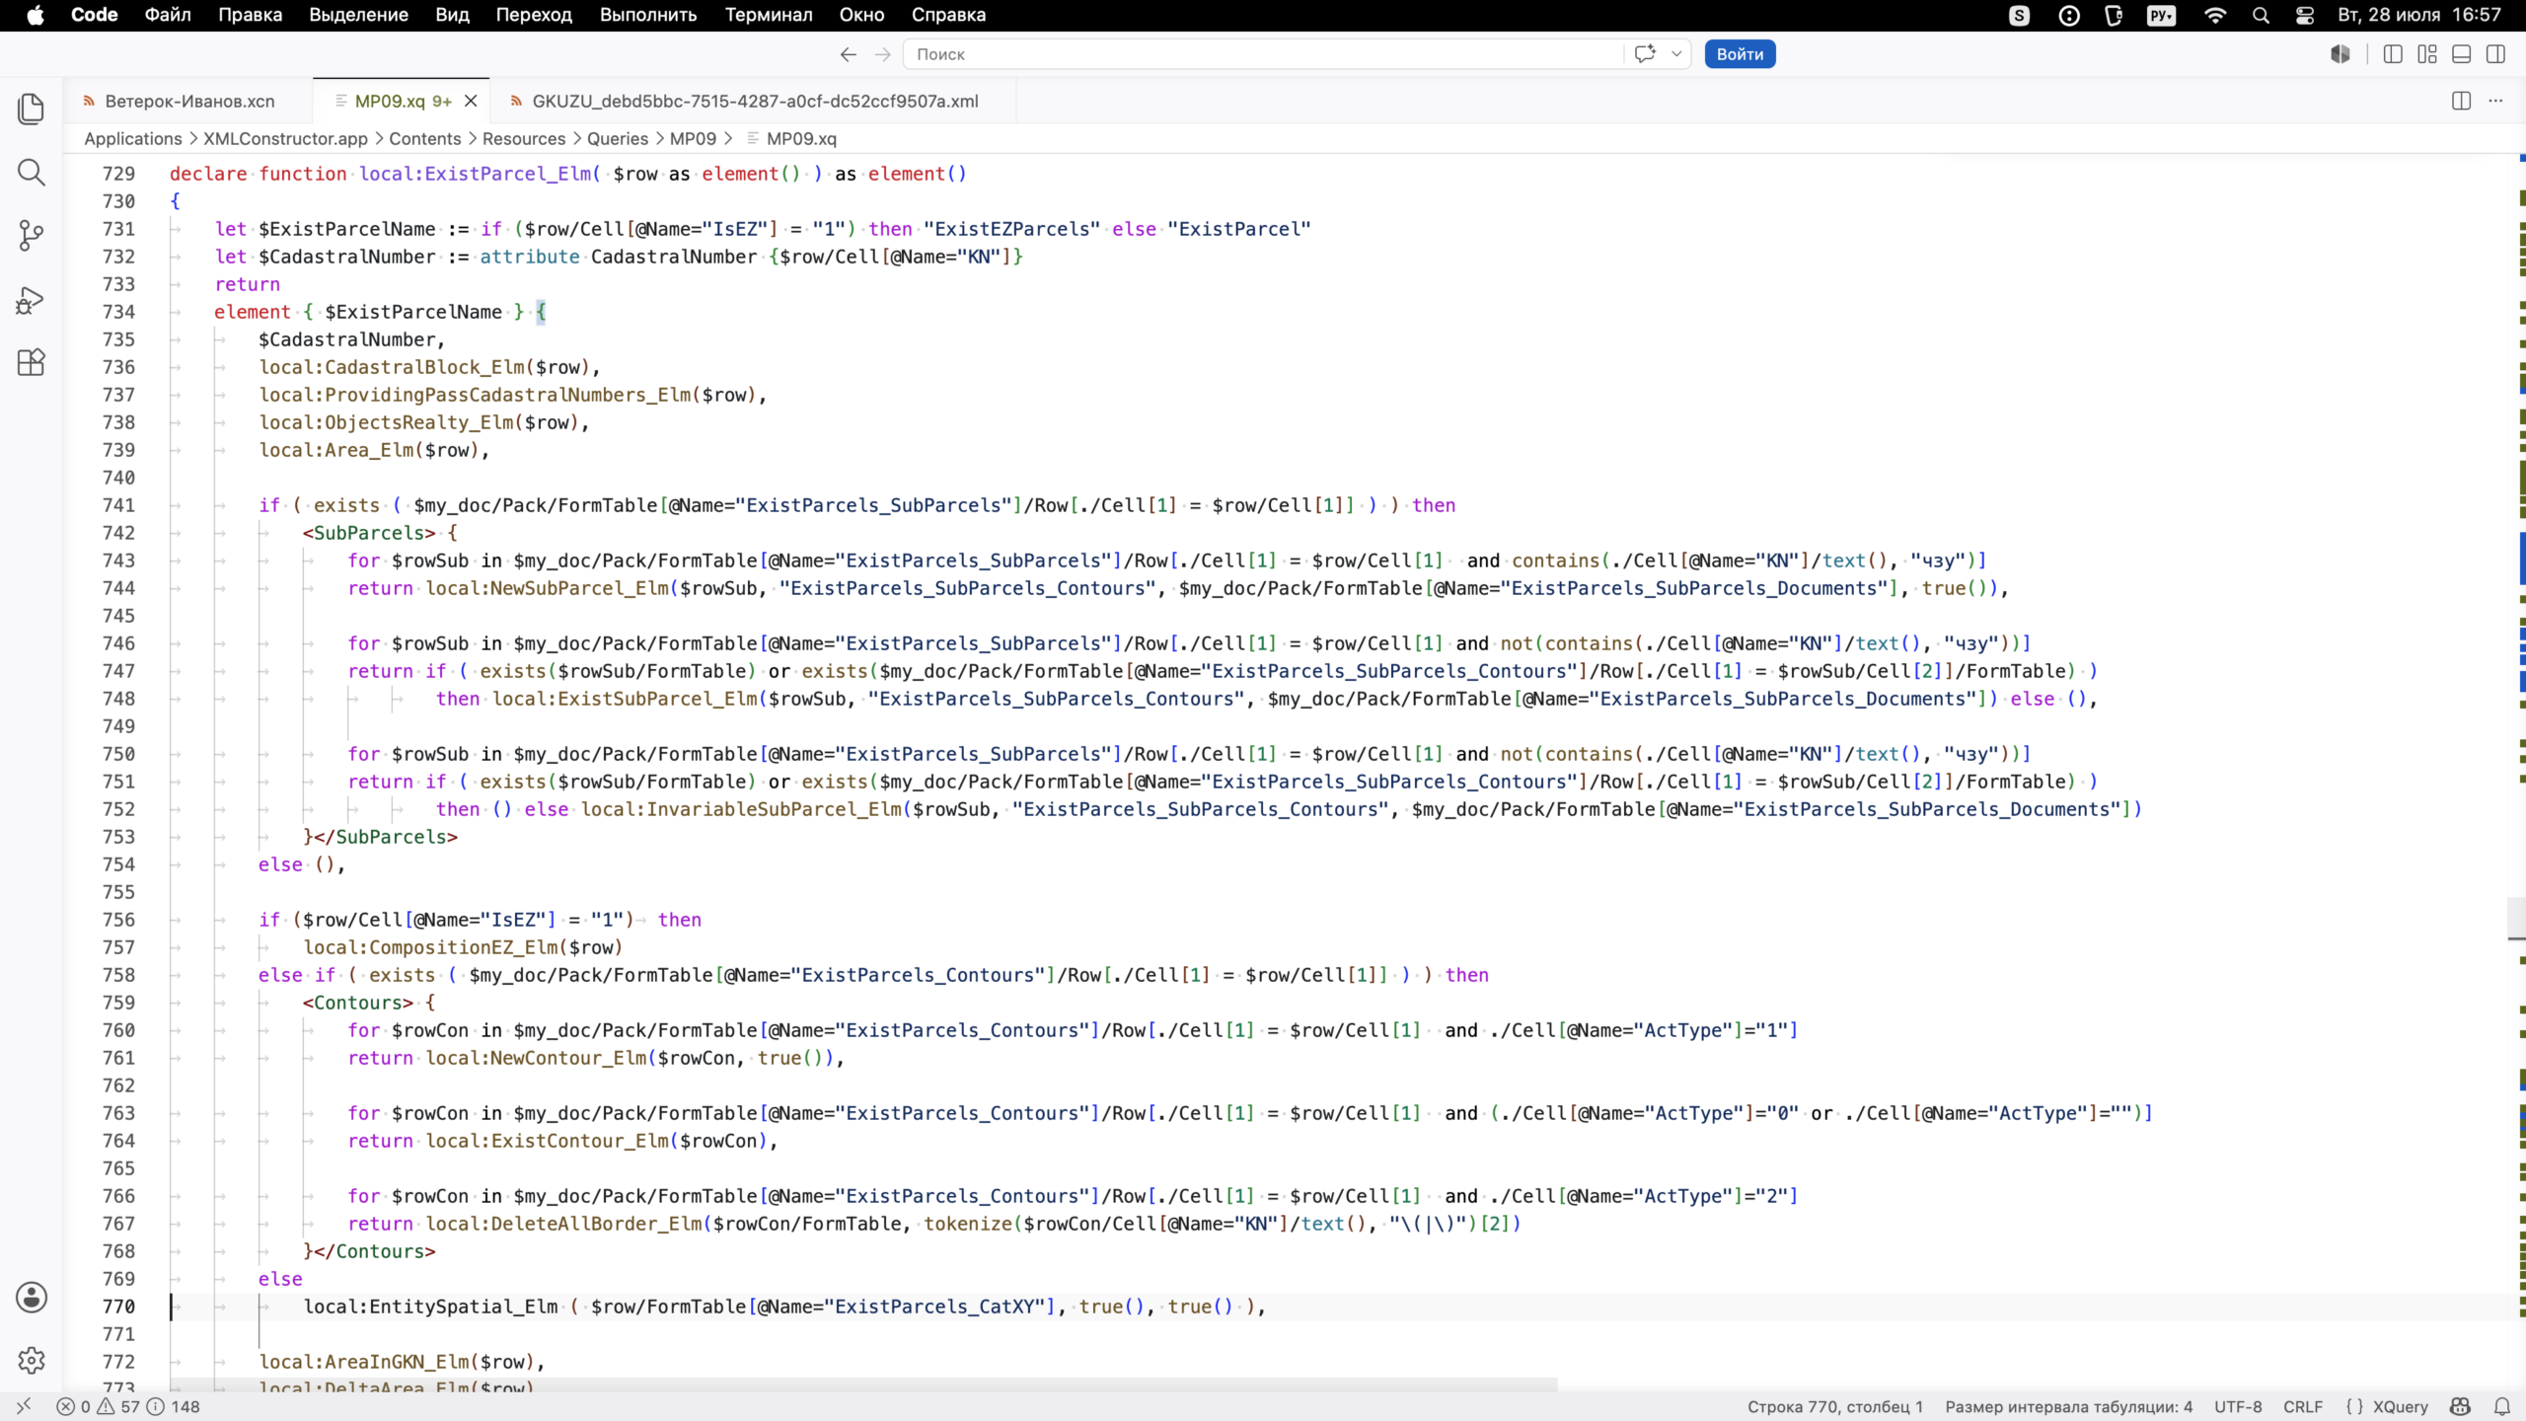Open the chat dropdown arrow next to search
Image resolution: width=2526 pixels, height=1421 pixels.
tap(1675, 54)
